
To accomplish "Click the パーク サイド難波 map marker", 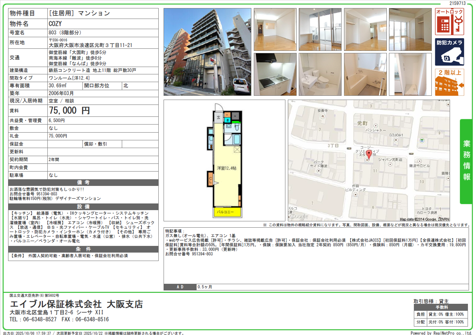I will pyautogui.click(x=319, y=171).
